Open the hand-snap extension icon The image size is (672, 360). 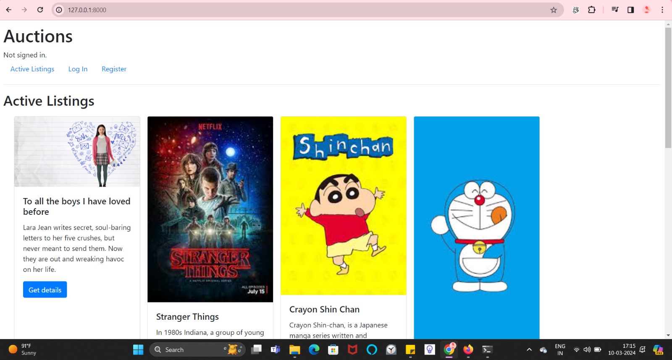[x=576, y=10]
